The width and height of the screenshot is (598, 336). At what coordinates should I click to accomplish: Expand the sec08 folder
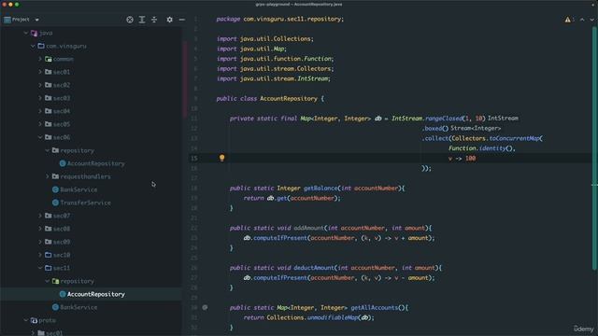pos(40,229)
